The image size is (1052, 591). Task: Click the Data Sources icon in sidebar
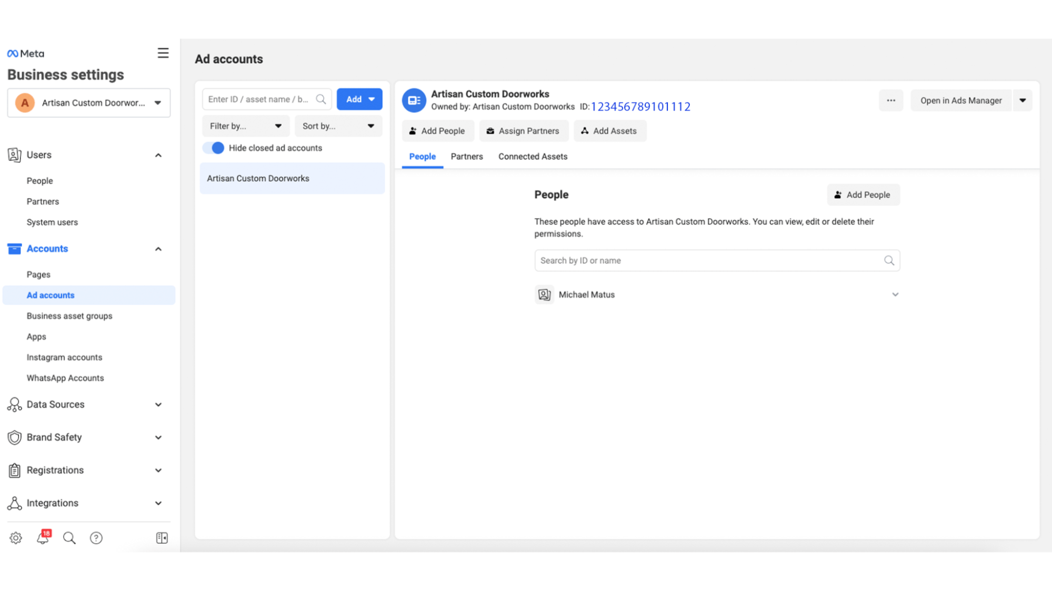14,404
